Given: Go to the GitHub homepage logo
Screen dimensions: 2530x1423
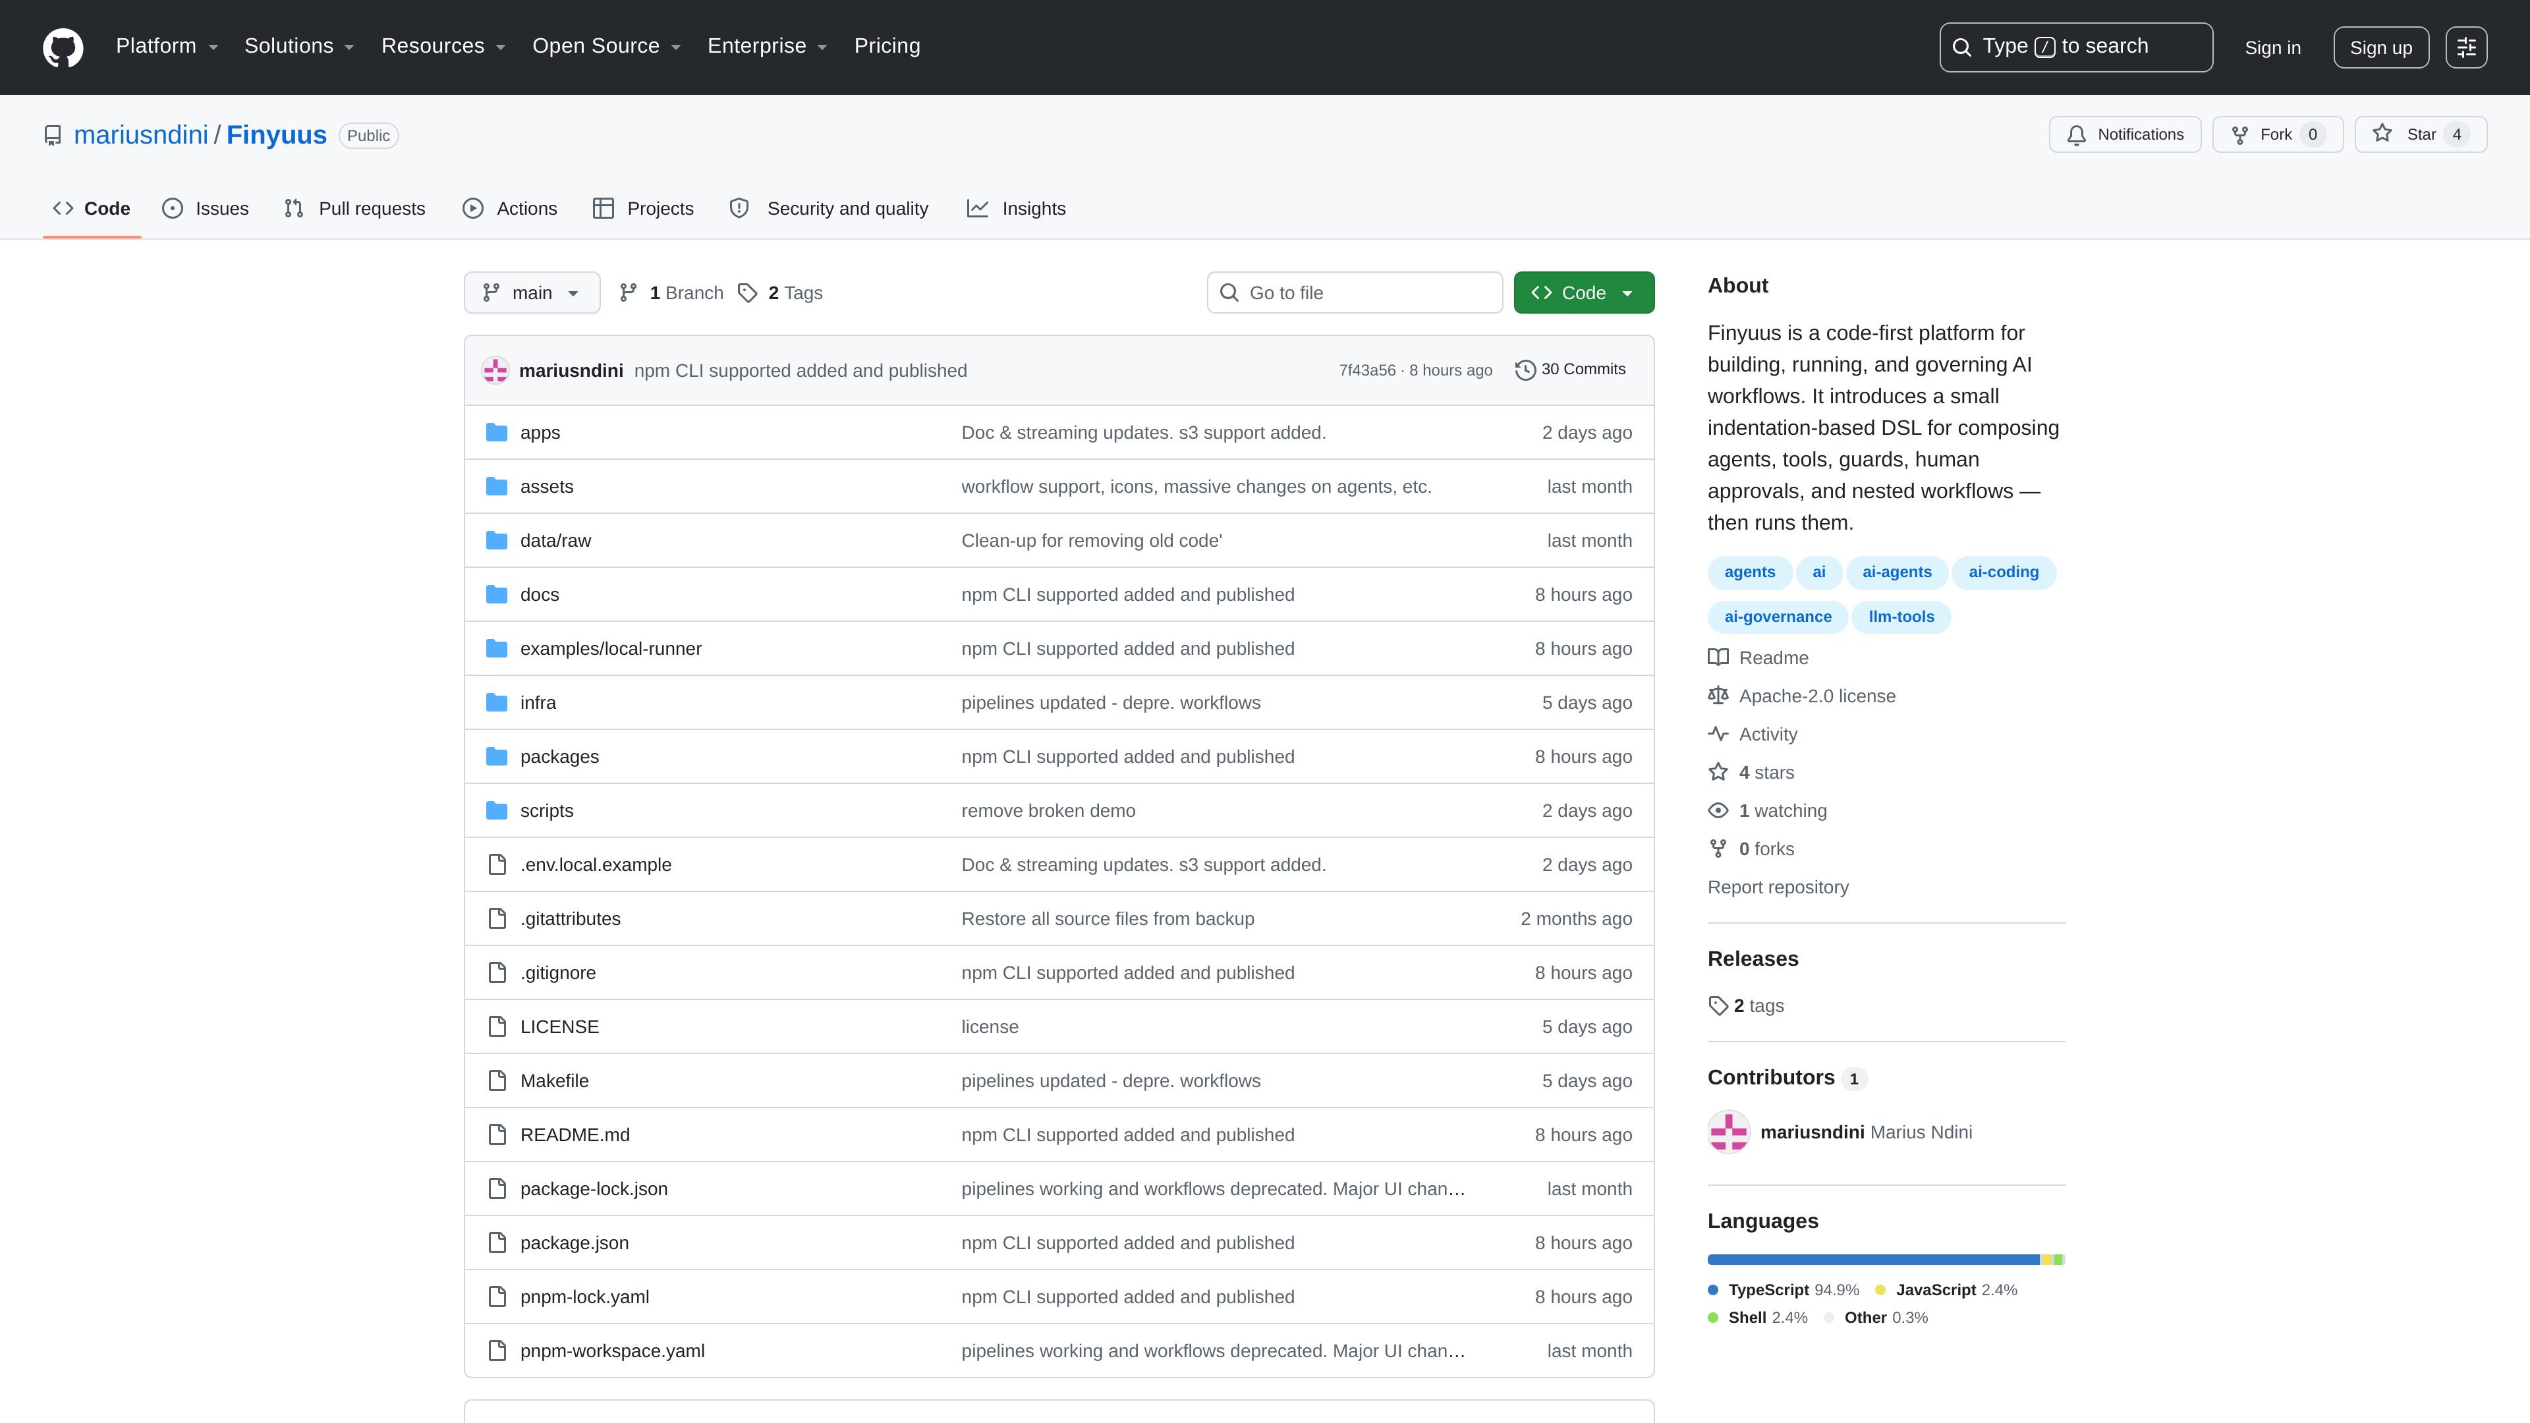Looking at the screenshot, I should pyautogui.click(x=63, y=47).
